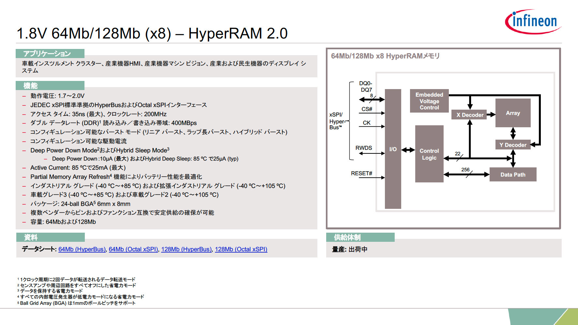The image size is (578, 325).
Task: Click the 64Mb/128Mb x8 HyperRAMメモリ diagram title
Action: [x=385, y=56]
